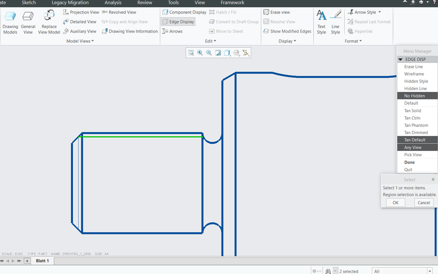Insert a General View
The height and width of the screenshot is (274, 438).
[28, 23]
